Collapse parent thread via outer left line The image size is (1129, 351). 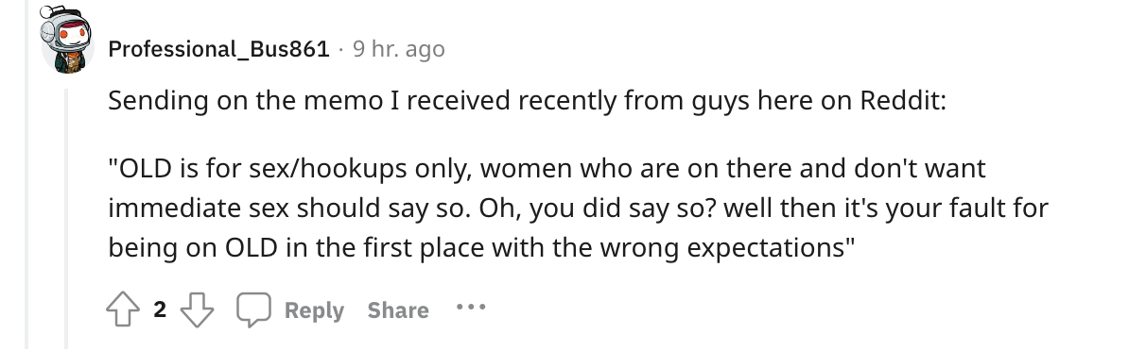pos(28,175)
